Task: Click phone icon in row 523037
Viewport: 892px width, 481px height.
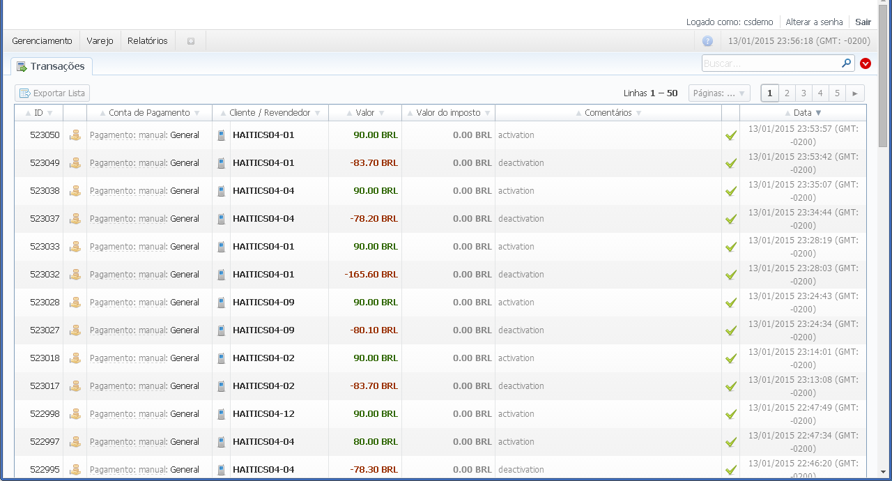Action: tap(222, 219)
